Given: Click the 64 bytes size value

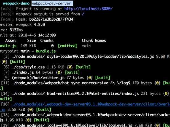Looking at the screenshot, I should [45, 72].
